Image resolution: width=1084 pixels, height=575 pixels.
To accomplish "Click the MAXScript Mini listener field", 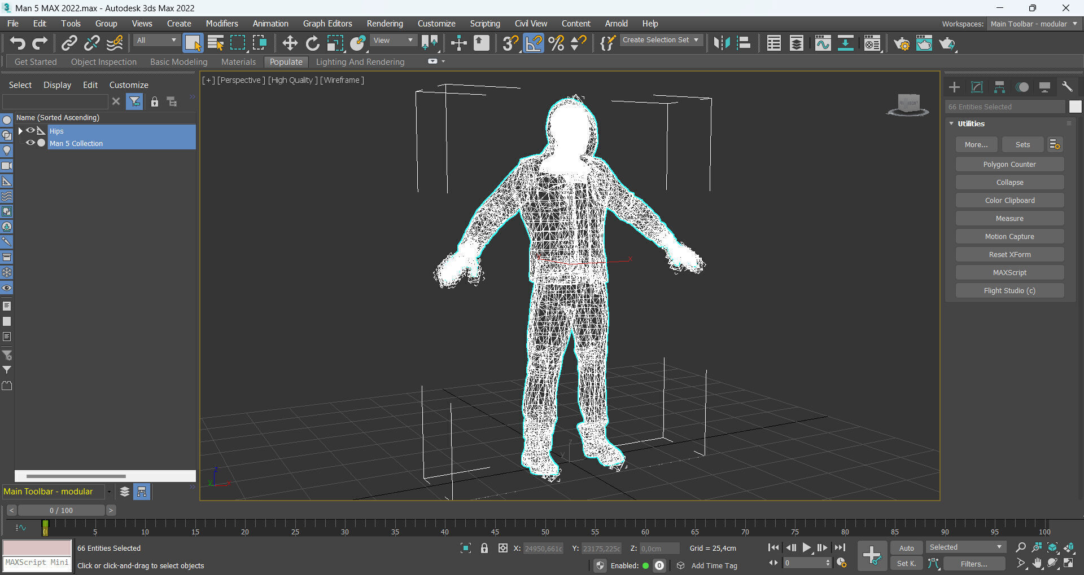I will click(x=37, y=563).
